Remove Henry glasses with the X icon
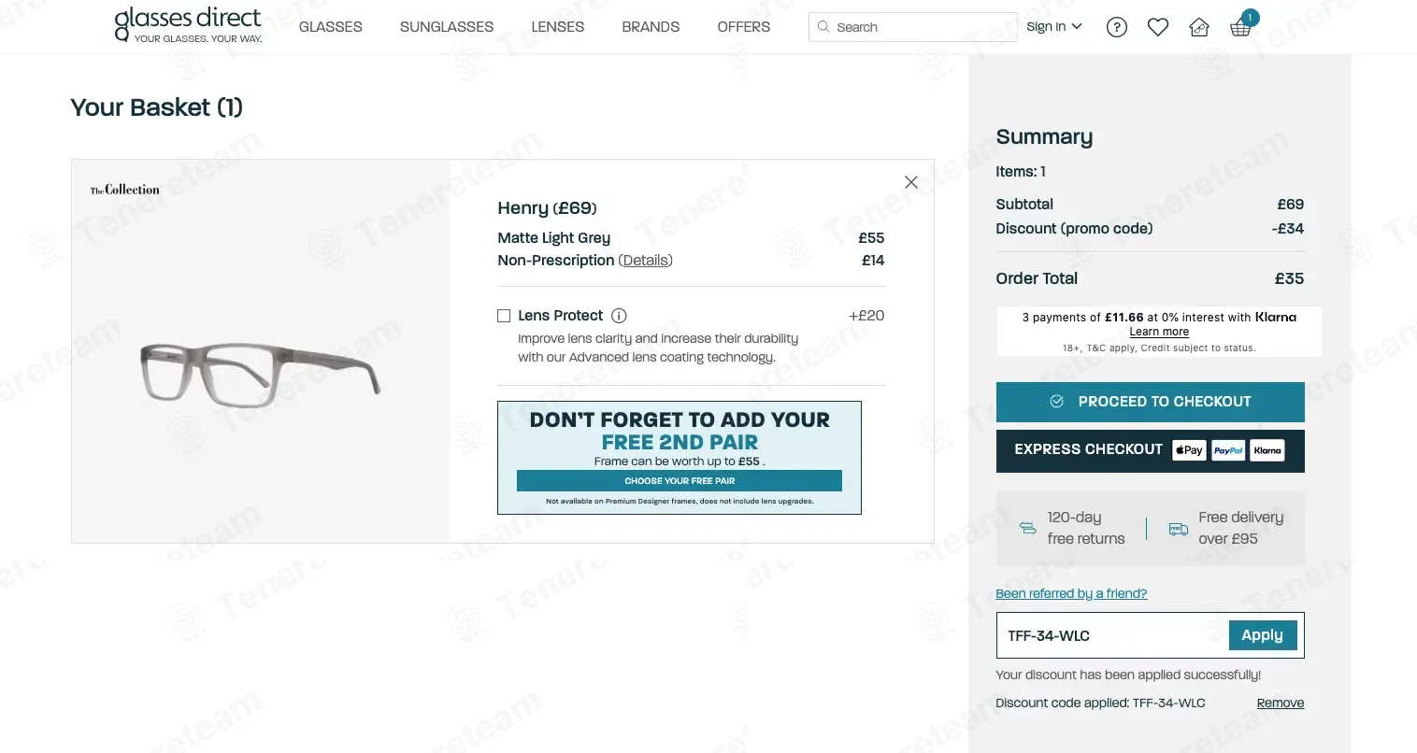 (911, 182)
